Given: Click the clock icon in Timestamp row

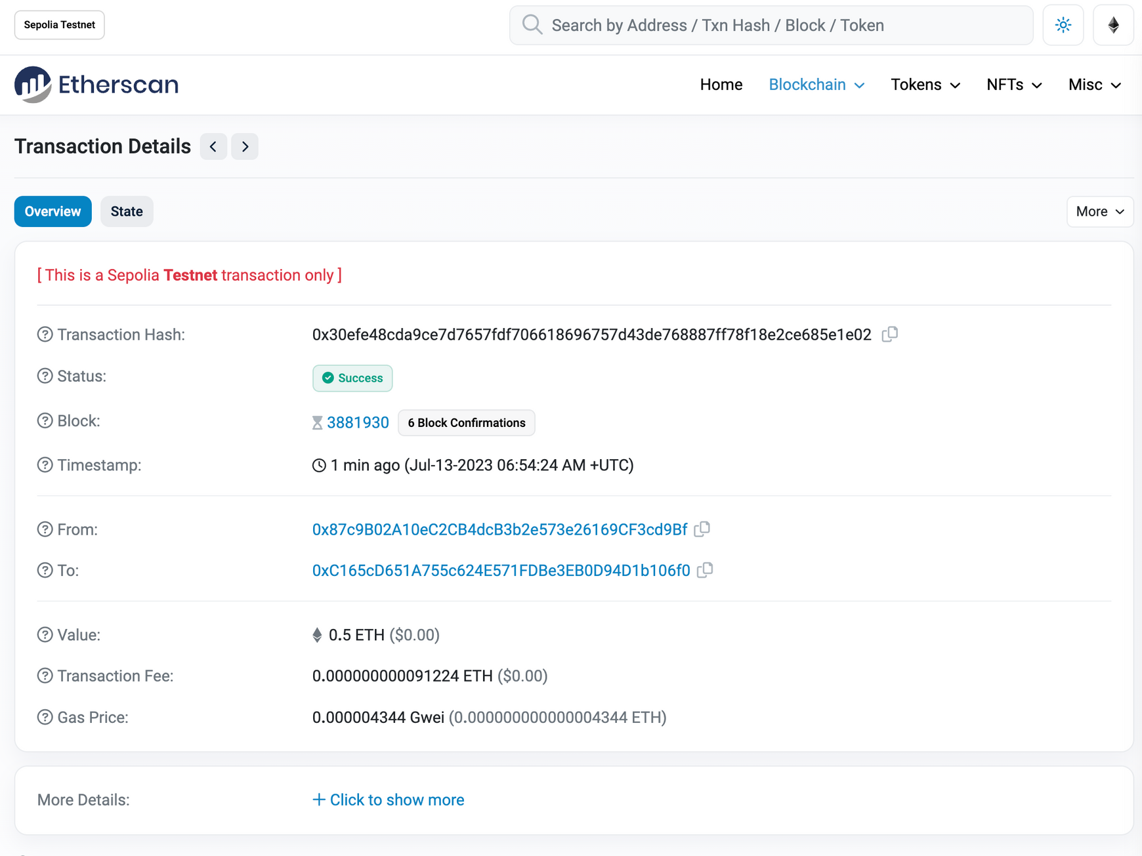Looking at the screenshot, I should (319, 465).
